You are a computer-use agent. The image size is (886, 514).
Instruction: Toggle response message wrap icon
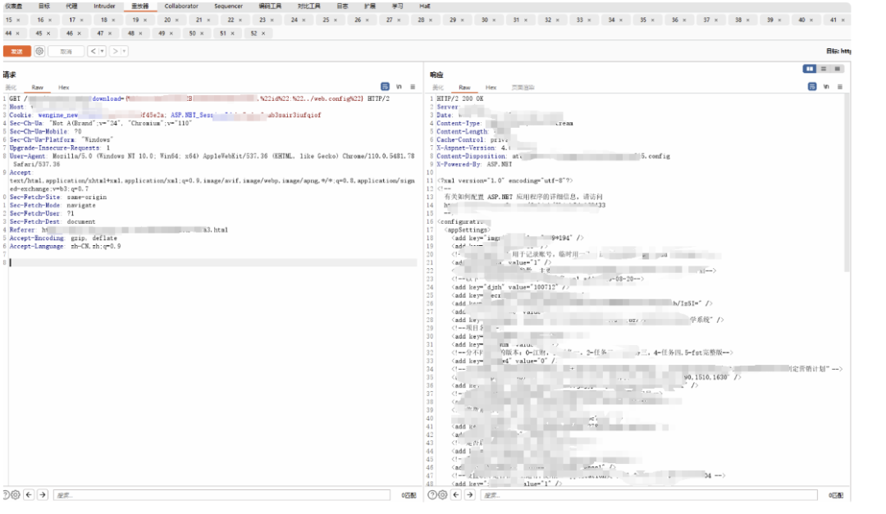point(812,86)
